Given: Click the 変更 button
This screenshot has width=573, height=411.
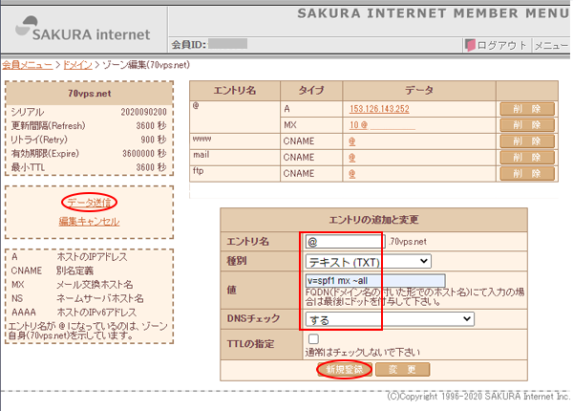Looking at the screenshot, I should 402,369.
